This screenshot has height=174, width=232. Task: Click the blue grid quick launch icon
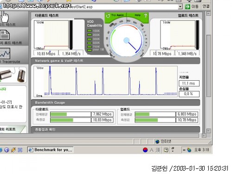point(20,150)
